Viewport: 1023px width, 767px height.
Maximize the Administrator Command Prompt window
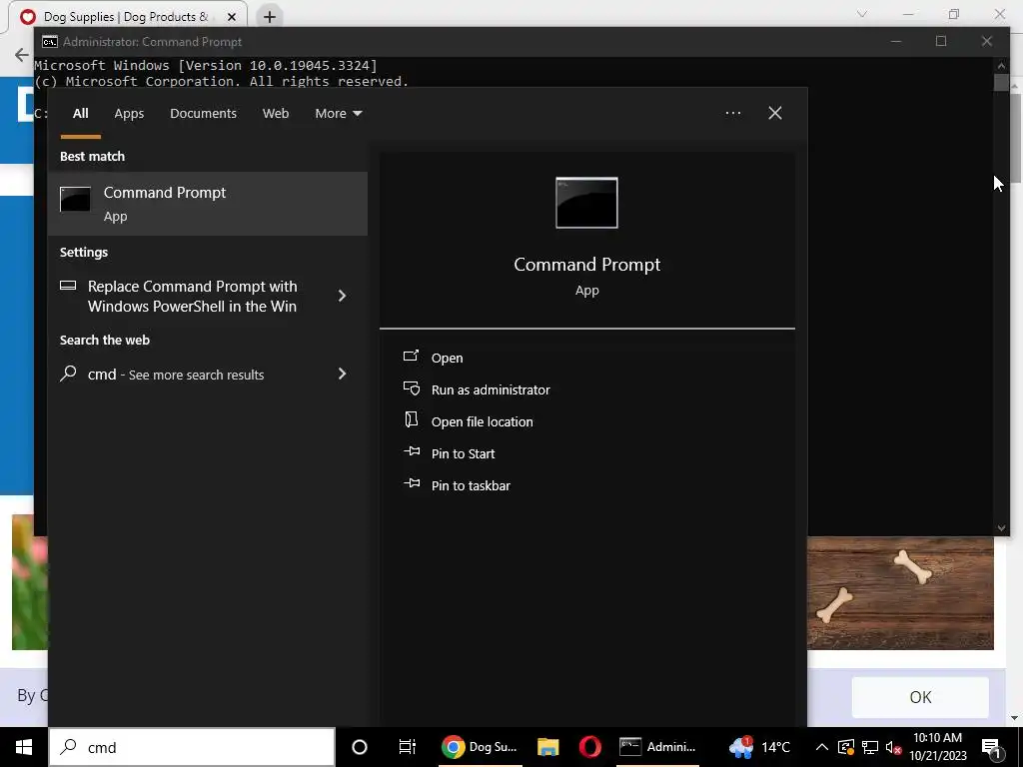point(941,41)
